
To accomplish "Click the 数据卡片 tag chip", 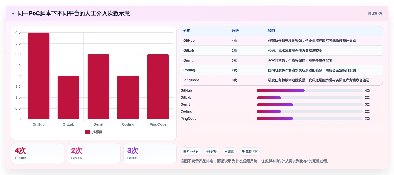I will [250, 152].
